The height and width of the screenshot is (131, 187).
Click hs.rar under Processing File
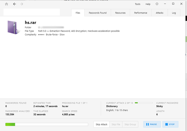tap(65, 106)
